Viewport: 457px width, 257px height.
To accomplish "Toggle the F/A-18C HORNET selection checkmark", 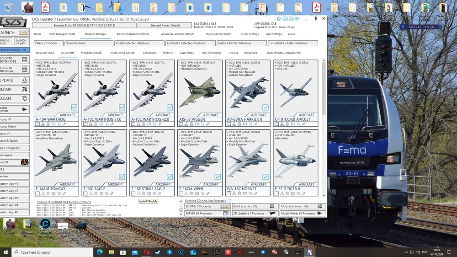I will coord(265,177).
